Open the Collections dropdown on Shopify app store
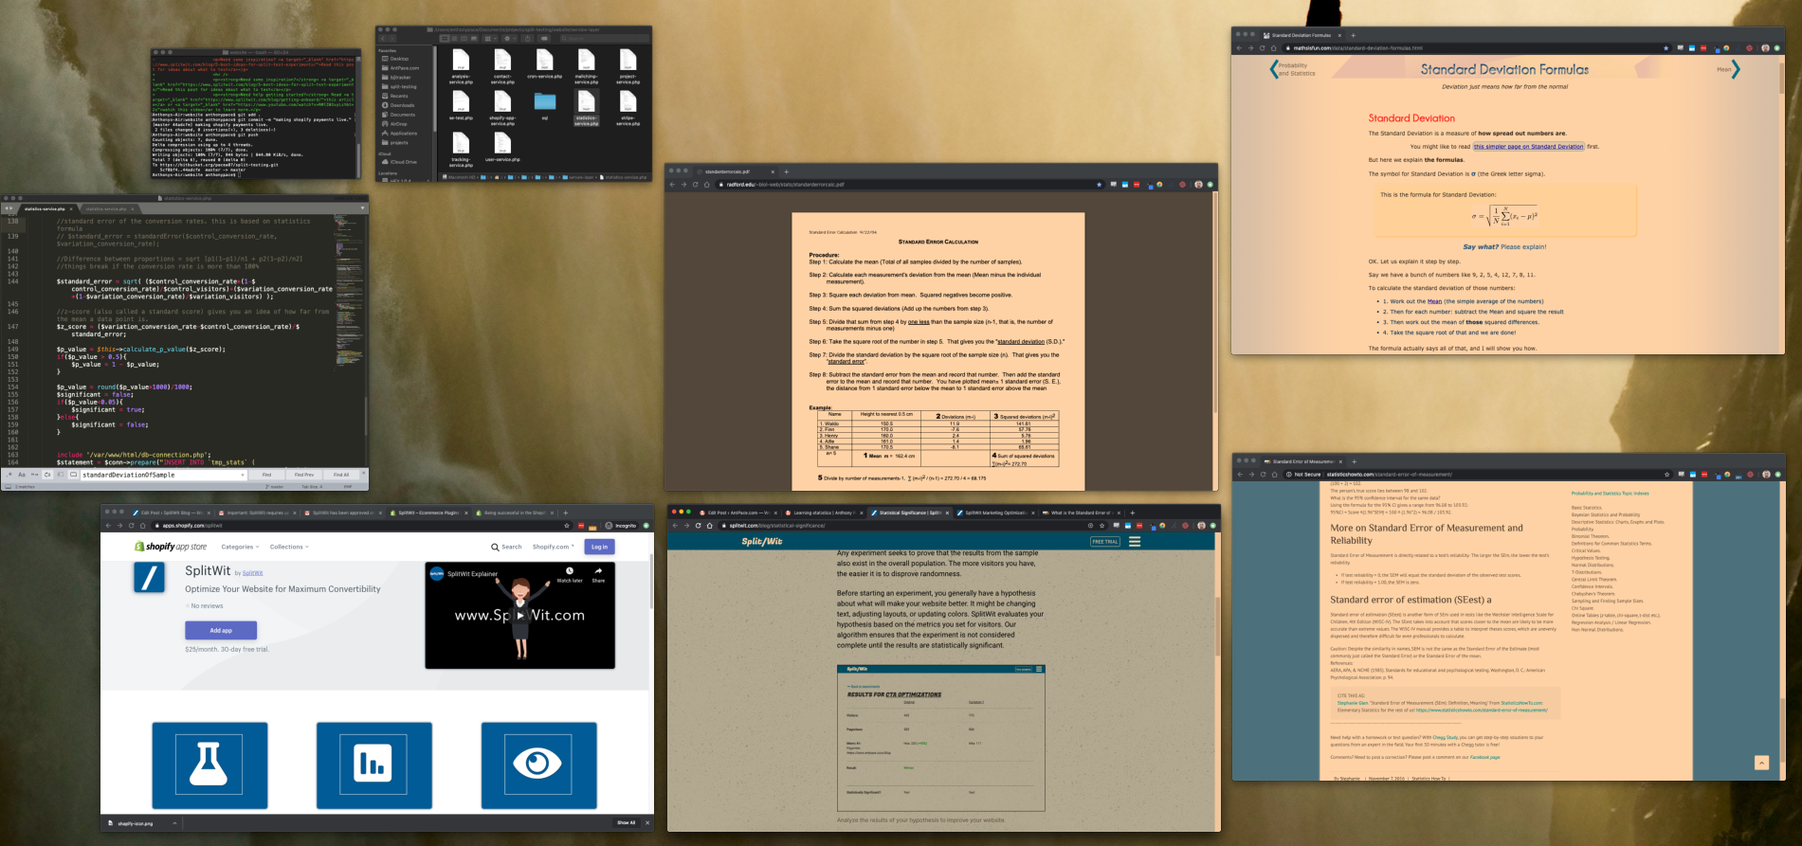 (x=289, y=547)
